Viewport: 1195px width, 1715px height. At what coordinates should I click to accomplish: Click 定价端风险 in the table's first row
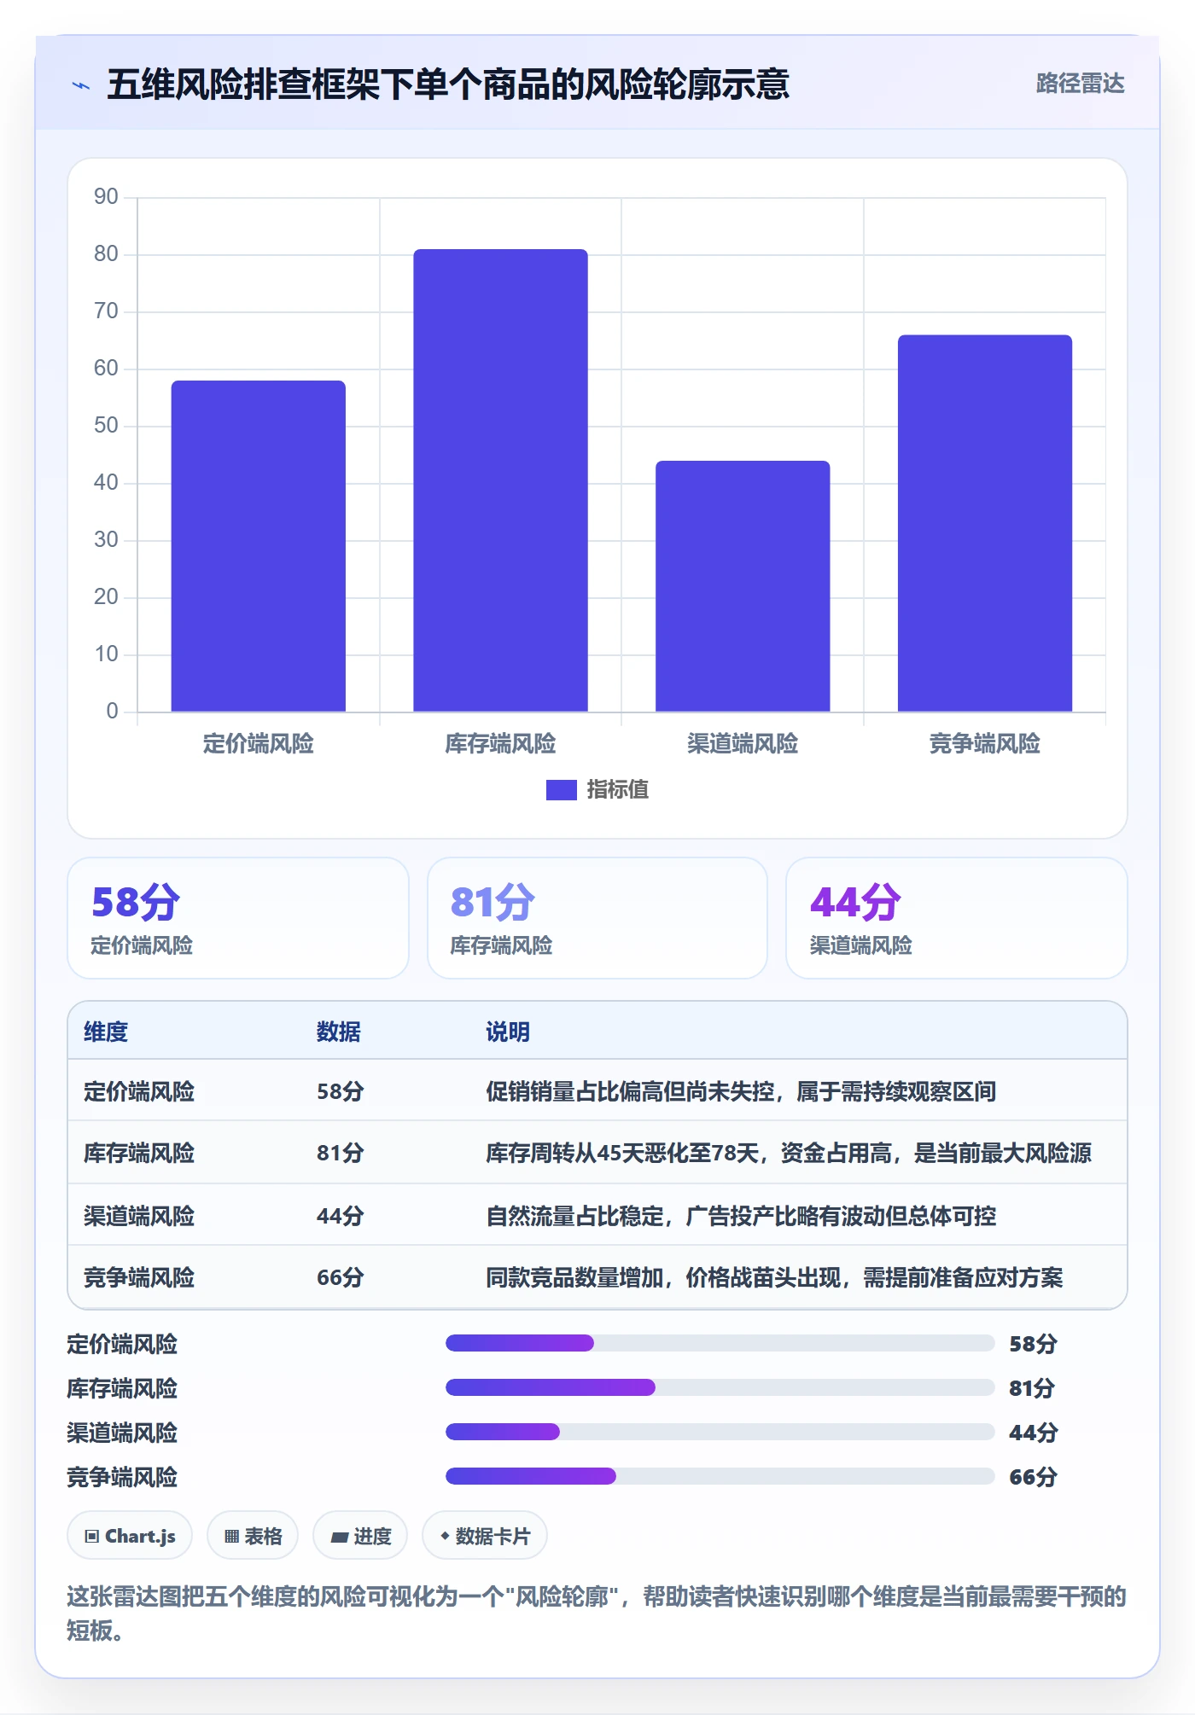coord(139,1091)
